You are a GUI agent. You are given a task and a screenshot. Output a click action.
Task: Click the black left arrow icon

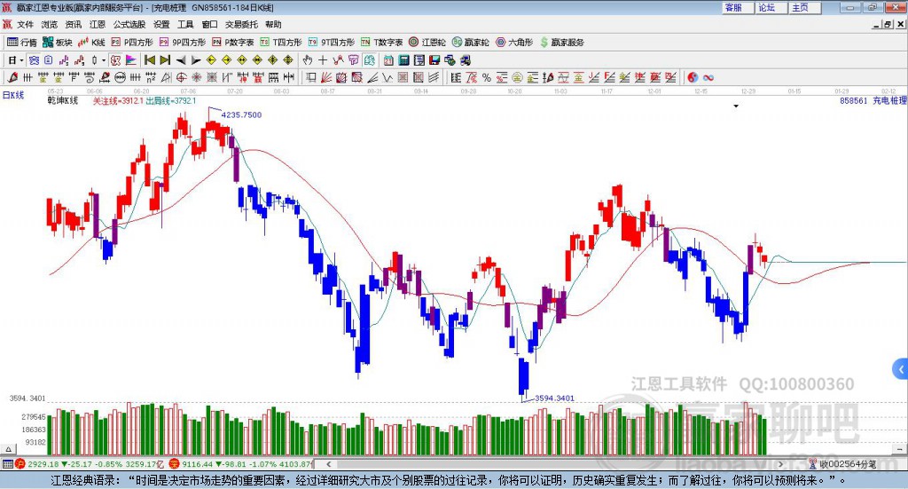click(181, 60)
